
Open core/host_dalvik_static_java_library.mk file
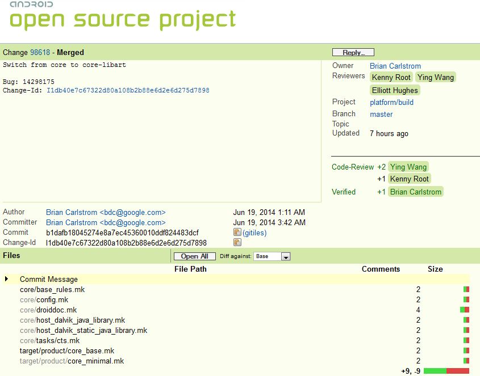84,330
